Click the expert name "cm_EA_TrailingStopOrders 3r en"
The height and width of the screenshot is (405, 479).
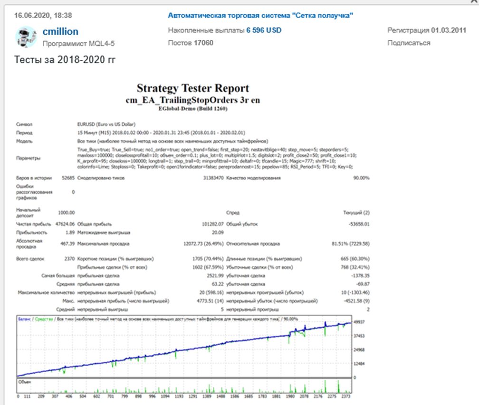(193, 100)
